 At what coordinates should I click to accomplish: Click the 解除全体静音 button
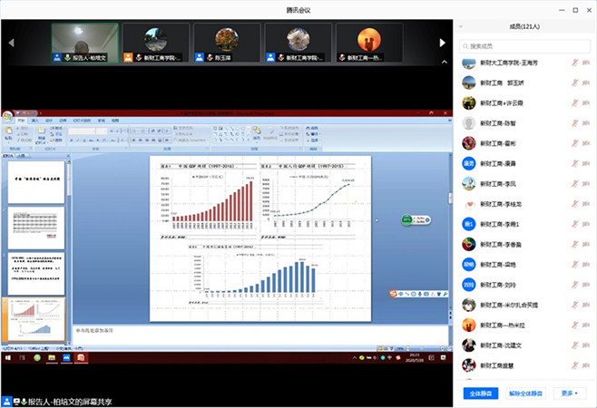coord(525,393)
